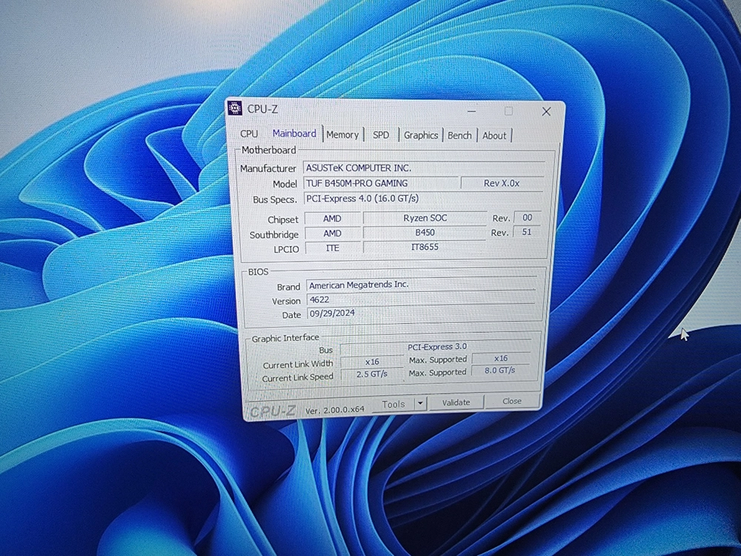Select the Mainboard tab
Image resolution: width=741 pixels, height=556 pixels.
point(294,133)
